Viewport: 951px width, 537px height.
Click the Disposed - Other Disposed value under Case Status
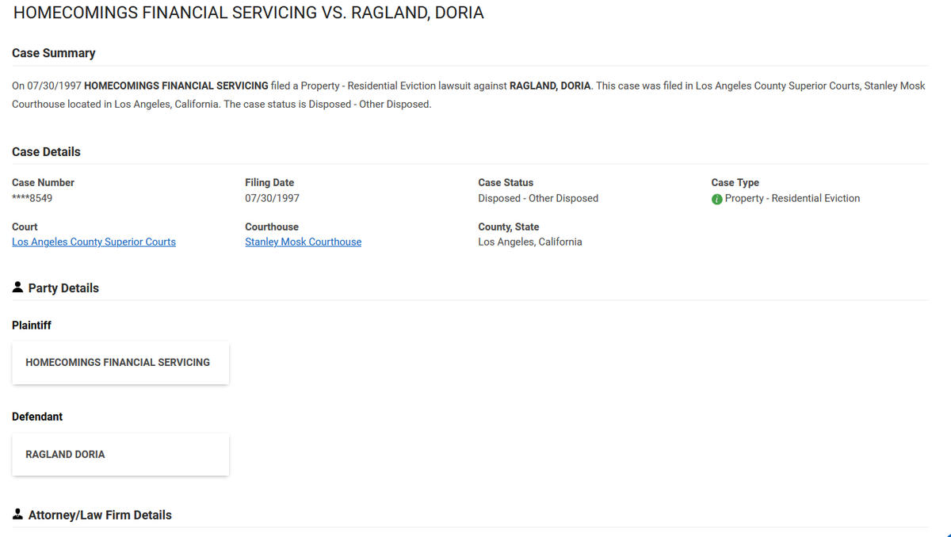tap(537, 199)
